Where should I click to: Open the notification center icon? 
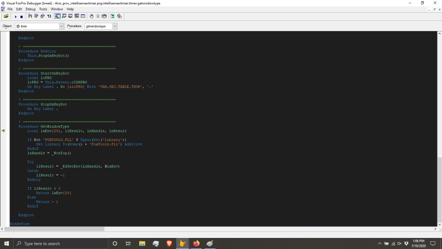pyautogui.click(x=433, y=243)
